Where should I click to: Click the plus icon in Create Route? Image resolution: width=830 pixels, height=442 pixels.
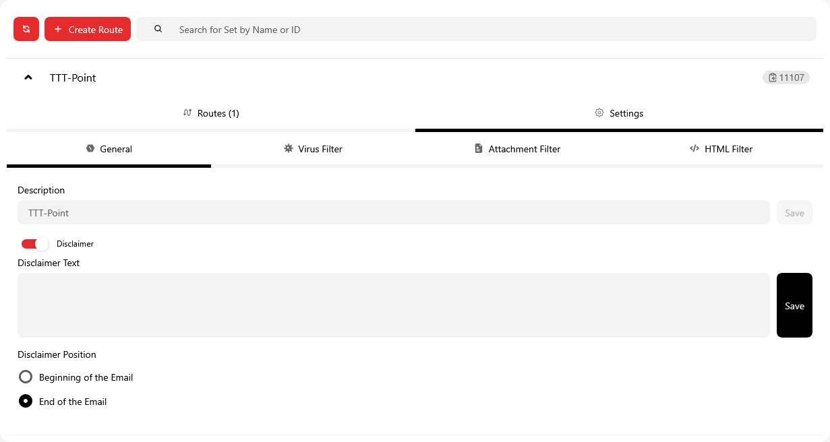58,29
